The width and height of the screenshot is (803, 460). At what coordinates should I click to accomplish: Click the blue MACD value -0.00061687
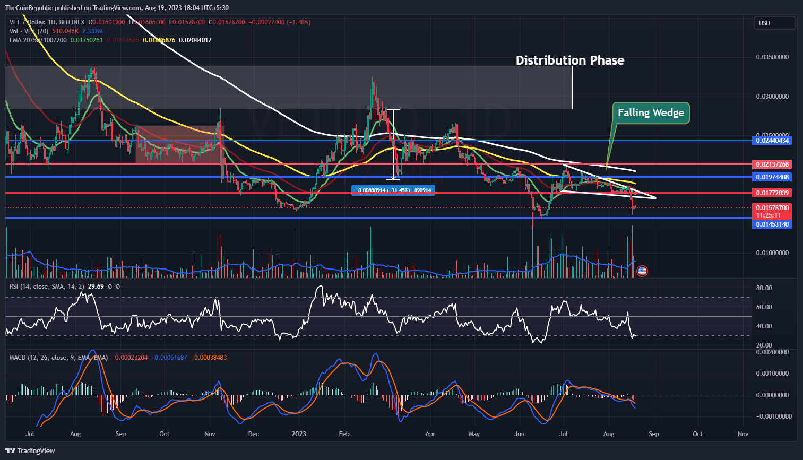coord(169,358)
